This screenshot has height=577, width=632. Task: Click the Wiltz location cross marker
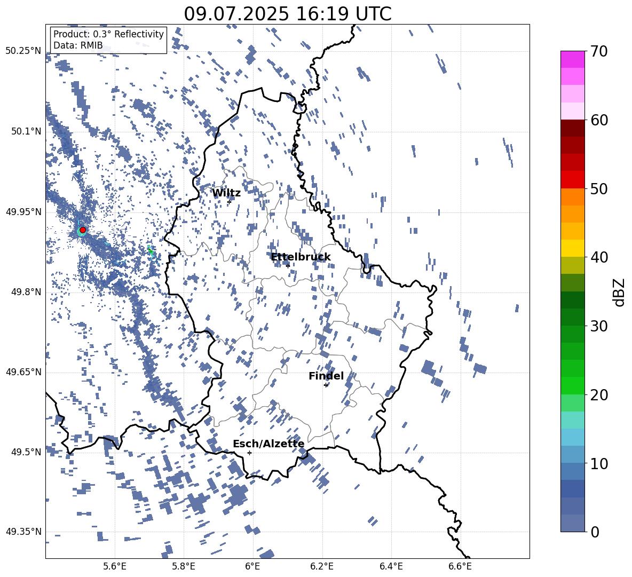pyautogui.click(x=229, y=202)
